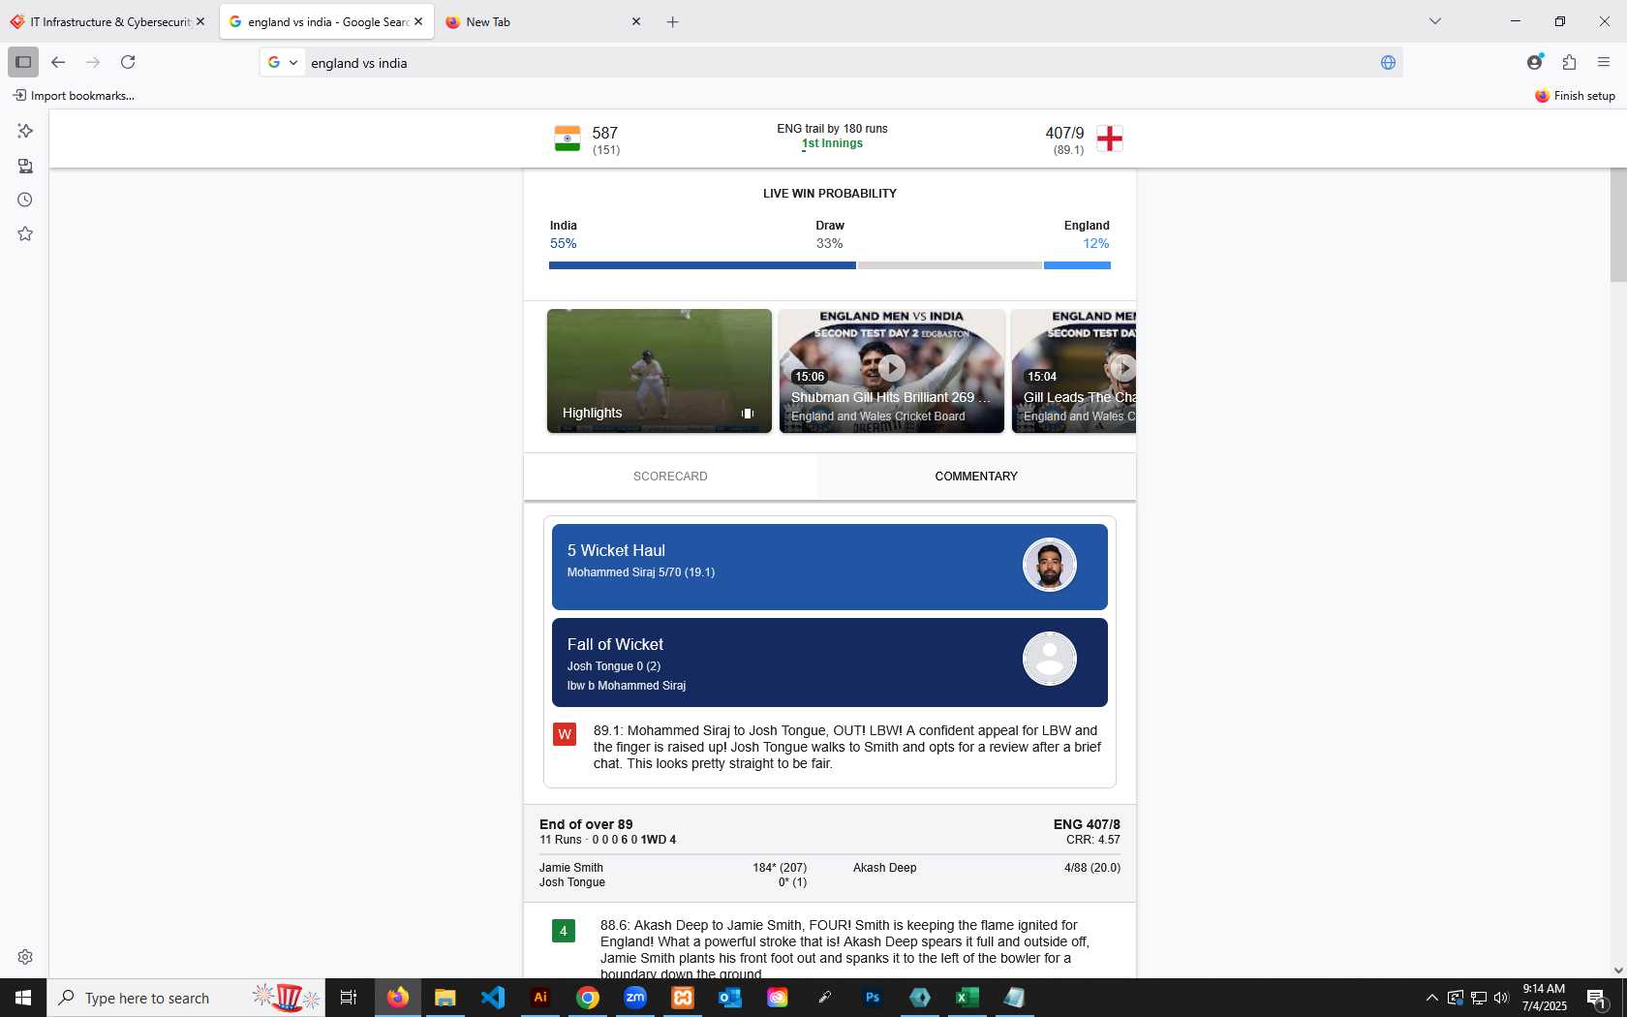Image resolution: width=1627 pixels, height=1017 pixels.
Task: Open the Firefox account icon
Action: pos(1534,62)
